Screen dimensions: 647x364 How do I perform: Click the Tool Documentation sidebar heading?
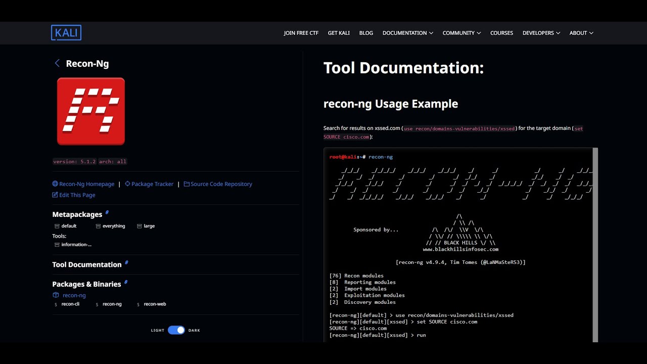tap(87, 264)
